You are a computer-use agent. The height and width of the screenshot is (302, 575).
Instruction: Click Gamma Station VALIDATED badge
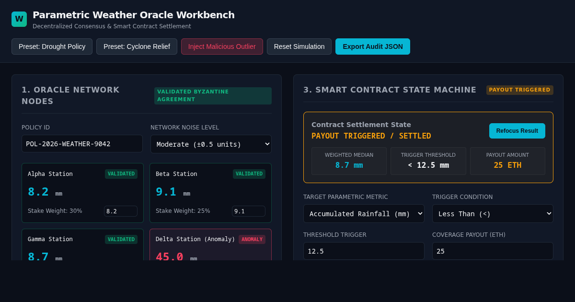click(x=121, y=239)
